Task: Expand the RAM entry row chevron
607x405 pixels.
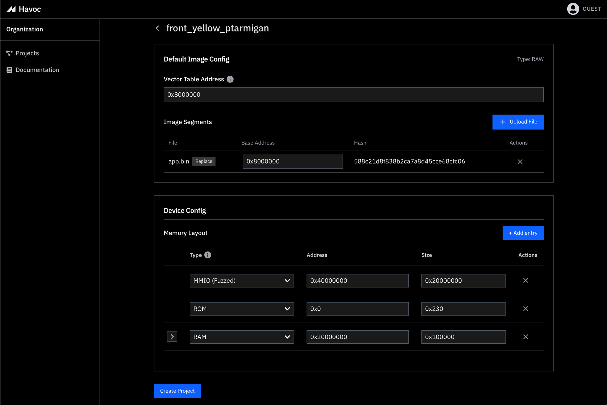Action: (x=172, y=337)
